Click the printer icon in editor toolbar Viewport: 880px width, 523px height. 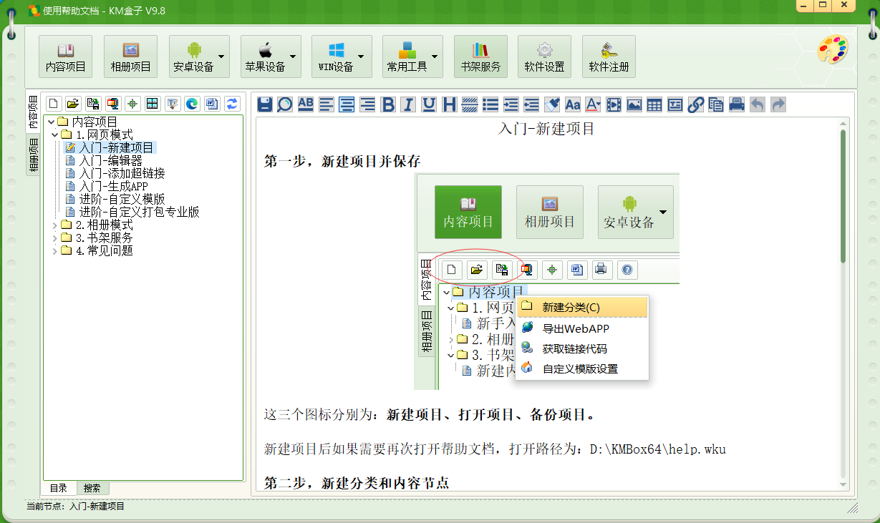pos(737,104)
